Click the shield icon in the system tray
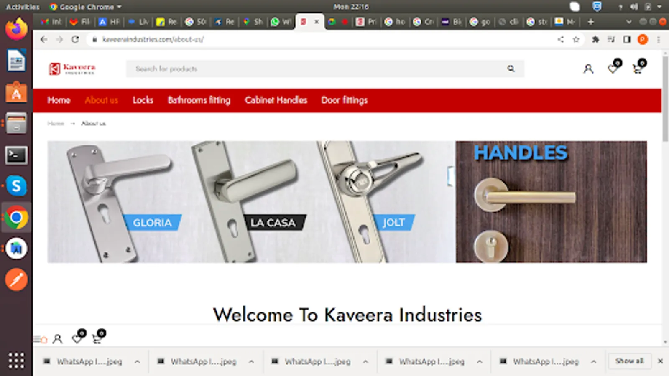Screen dimensions: 669x376 (597, 7)
